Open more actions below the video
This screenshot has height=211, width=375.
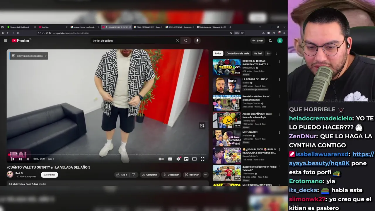206,175
